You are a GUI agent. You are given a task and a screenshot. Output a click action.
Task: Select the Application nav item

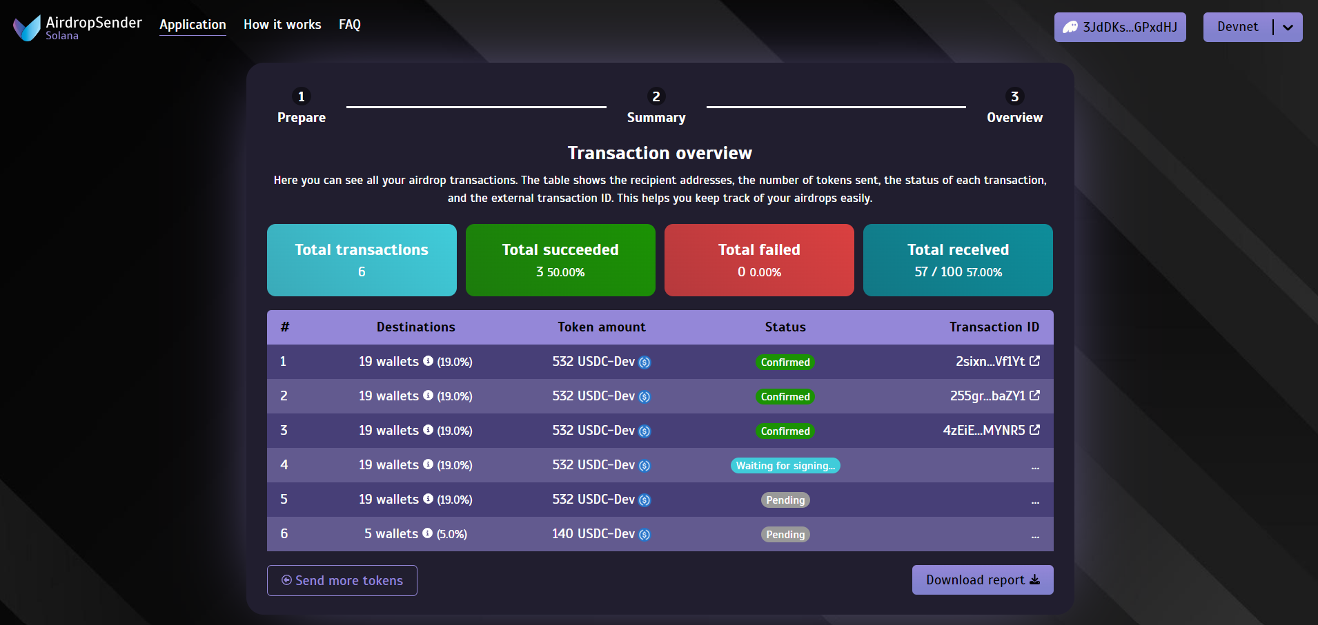click(193, 25)
